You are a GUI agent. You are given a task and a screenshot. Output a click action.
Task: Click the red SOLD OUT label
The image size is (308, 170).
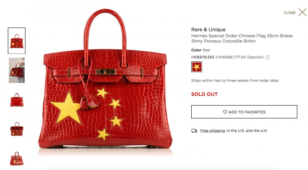tap(204, 94)
